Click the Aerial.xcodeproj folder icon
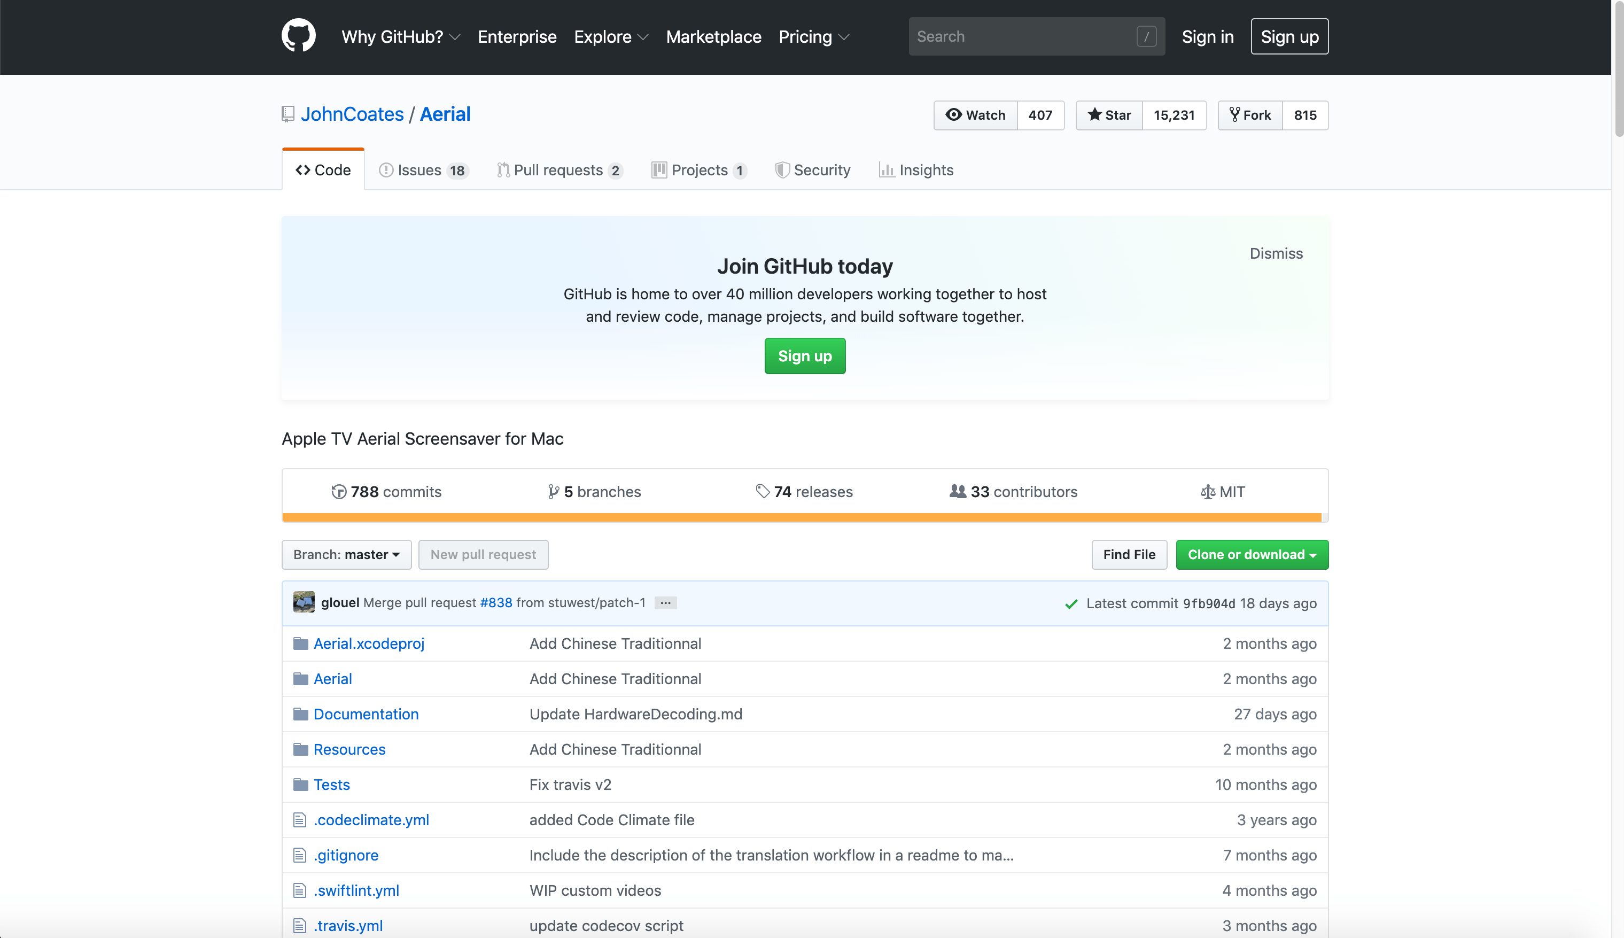 300,644
